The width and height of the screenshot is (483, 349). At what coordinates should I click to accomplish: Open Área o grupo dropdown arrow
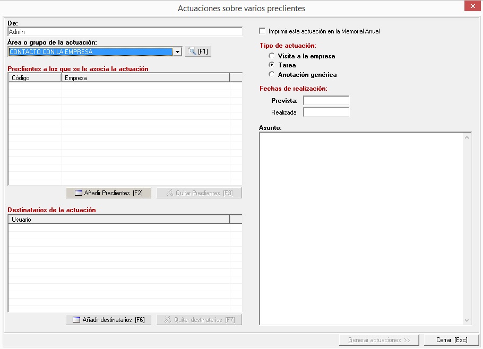tap(178, 51)
